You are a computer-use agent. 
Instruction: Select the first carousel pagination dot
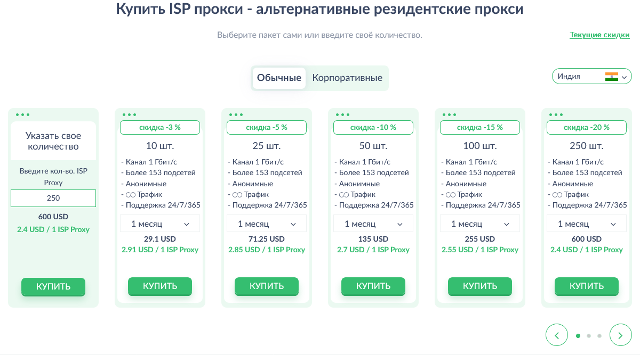tap(578, 336)
